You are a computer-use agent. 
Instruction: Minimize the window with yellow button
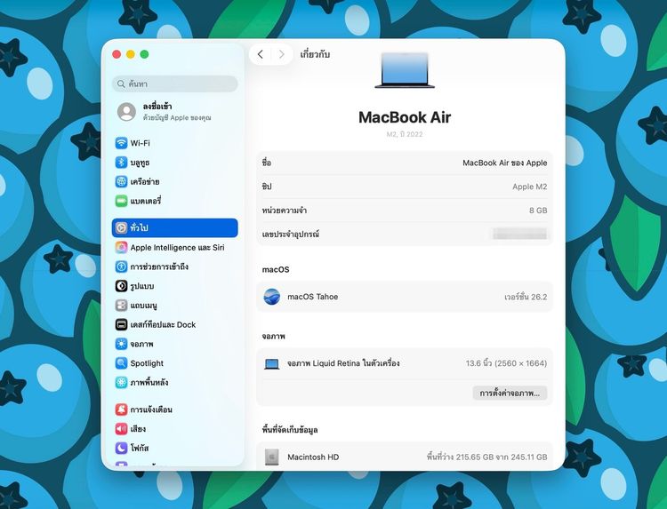131,54
